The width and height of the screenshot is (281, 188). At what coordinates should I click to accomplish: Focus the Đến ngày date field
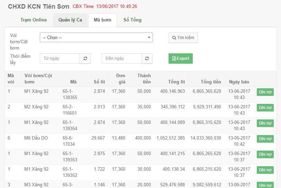122,59
